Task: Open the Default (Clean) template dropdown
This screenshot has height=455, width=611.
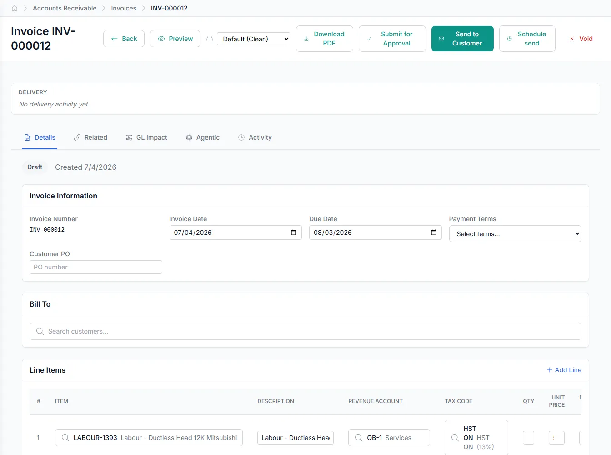Action: tap(254, 39)
